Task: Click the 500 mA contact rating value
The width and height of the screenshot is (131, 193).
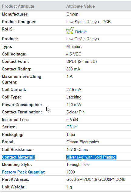Action: click(x=73, y=69)
